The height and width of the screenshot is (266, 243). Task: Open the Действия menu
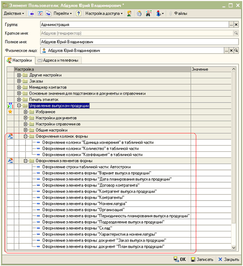14,13
